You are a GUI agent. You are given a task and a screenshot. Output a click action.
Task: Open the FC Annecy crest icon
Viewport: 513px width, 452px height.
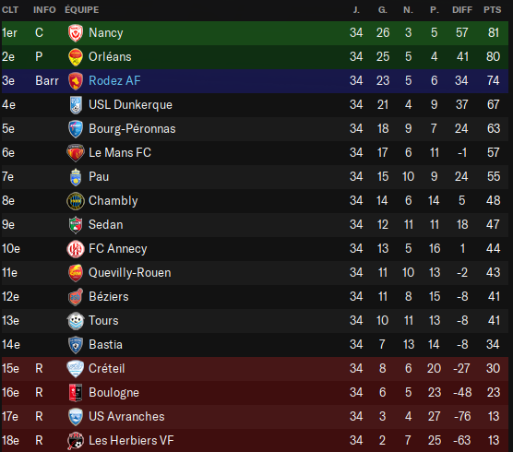pos(76,249)
